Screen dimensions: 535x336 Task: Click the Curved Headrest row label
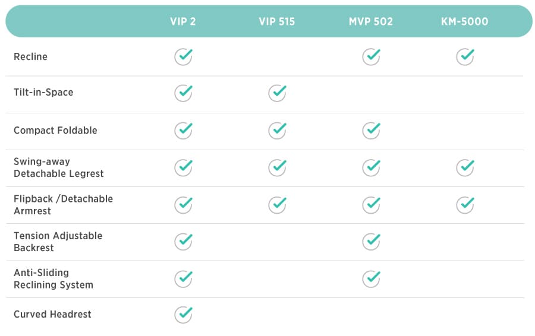click(52, 314)
